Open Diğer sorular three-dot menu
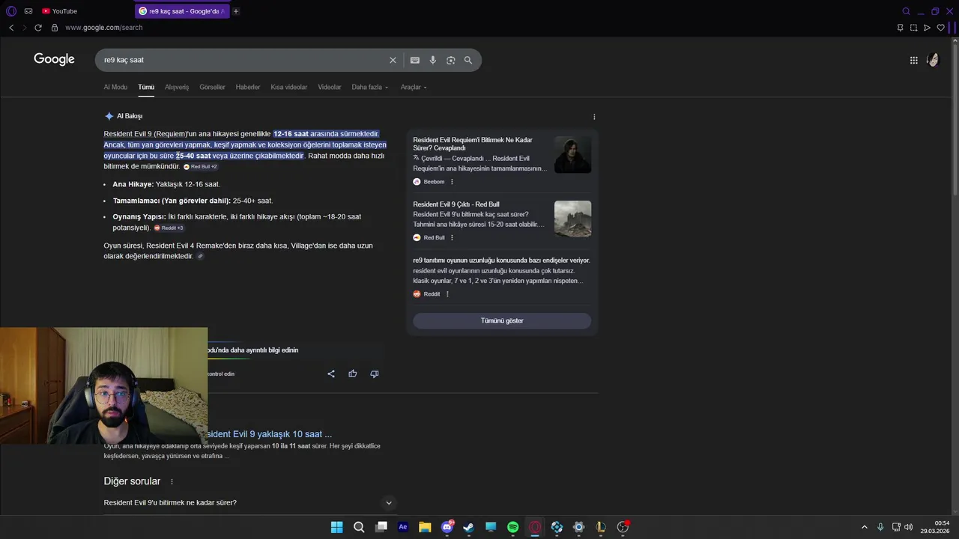959x539 pixels. click(x=172, y=481)
